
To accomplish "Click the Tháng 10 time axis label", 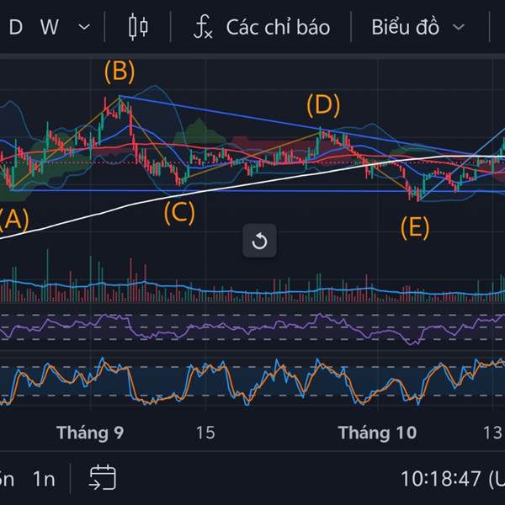I will point(376,433).
